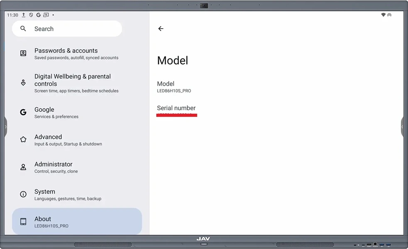Click the System info circle icon
This screenshot has width=408, height=249.
pos(23,194)
